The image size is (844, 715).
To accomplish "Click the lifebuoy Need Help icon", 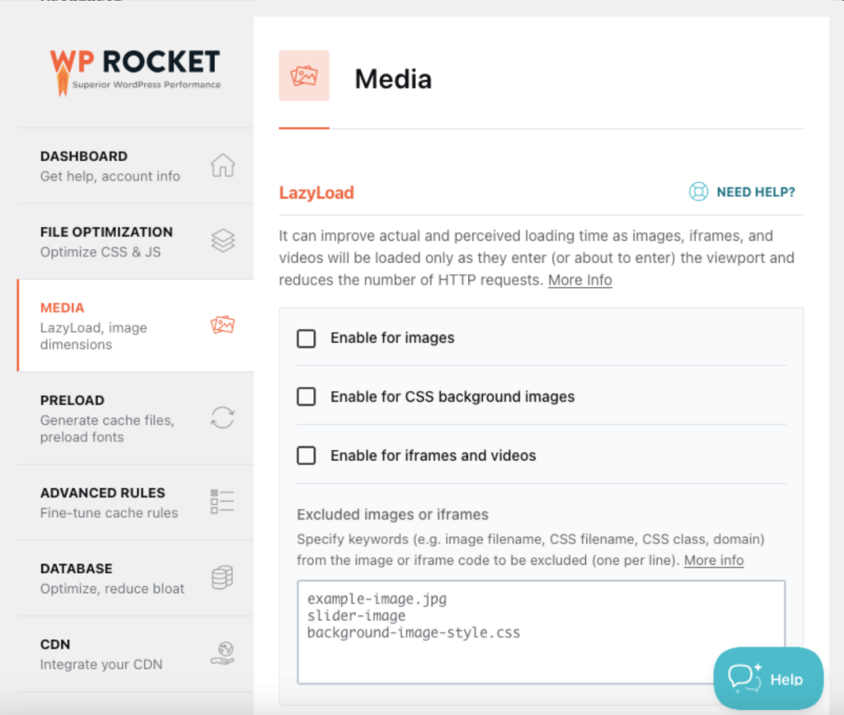I will (x=699, y=191).
